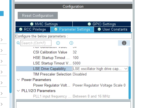Go to the previous search result arrow

[58, 43]
